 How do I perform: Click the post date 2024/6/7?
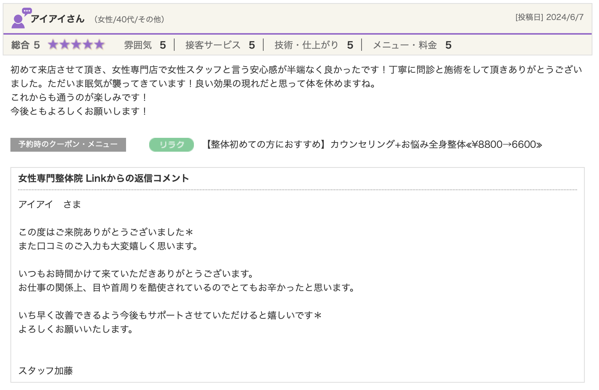pyautogui.click(x=564, y=17)
